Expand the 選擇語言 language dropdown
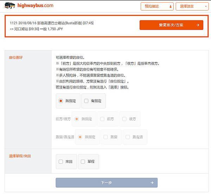Screen dimensions: 211x195 [x=192, y=6]
